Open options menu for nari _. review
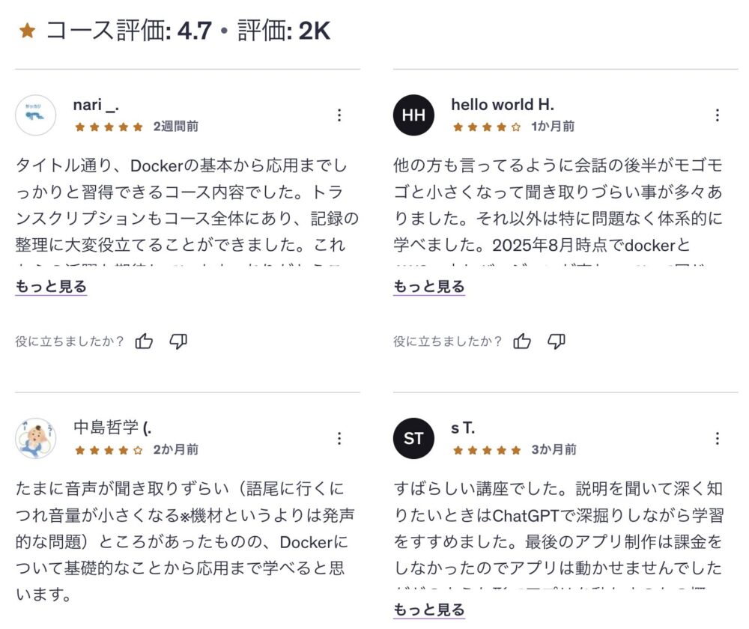This screenshot has height=629, width=749. (x=339, y=115)
